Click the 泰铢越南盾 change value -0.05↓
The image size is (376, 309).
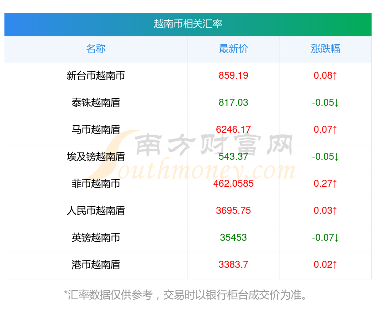(x=326, y=103)
